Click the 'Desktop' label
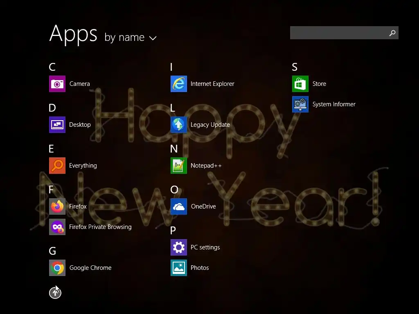 (80, 125)
